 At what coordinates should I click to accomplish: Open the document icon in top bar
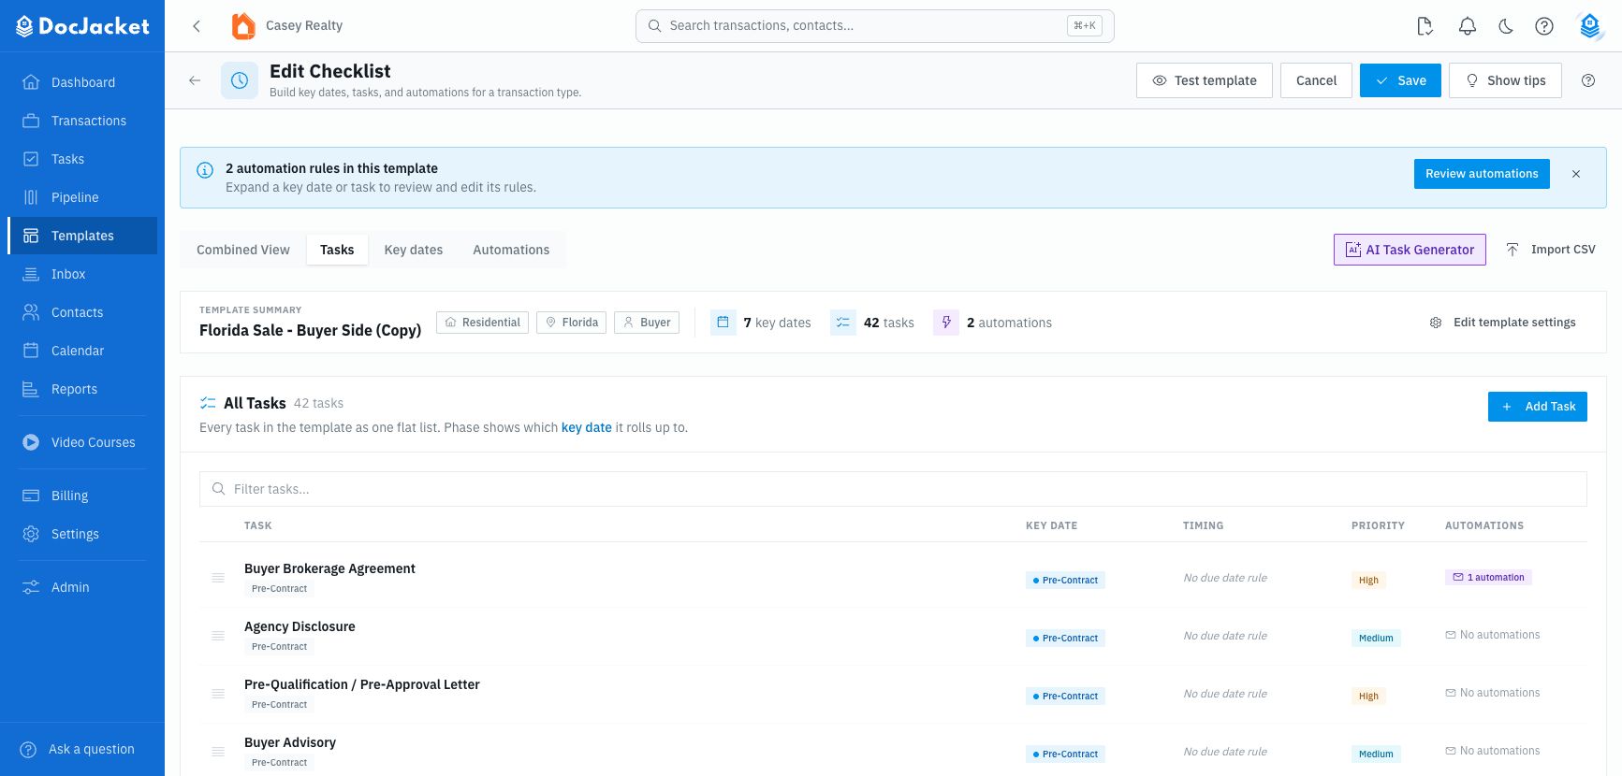tap(1425, 26)
